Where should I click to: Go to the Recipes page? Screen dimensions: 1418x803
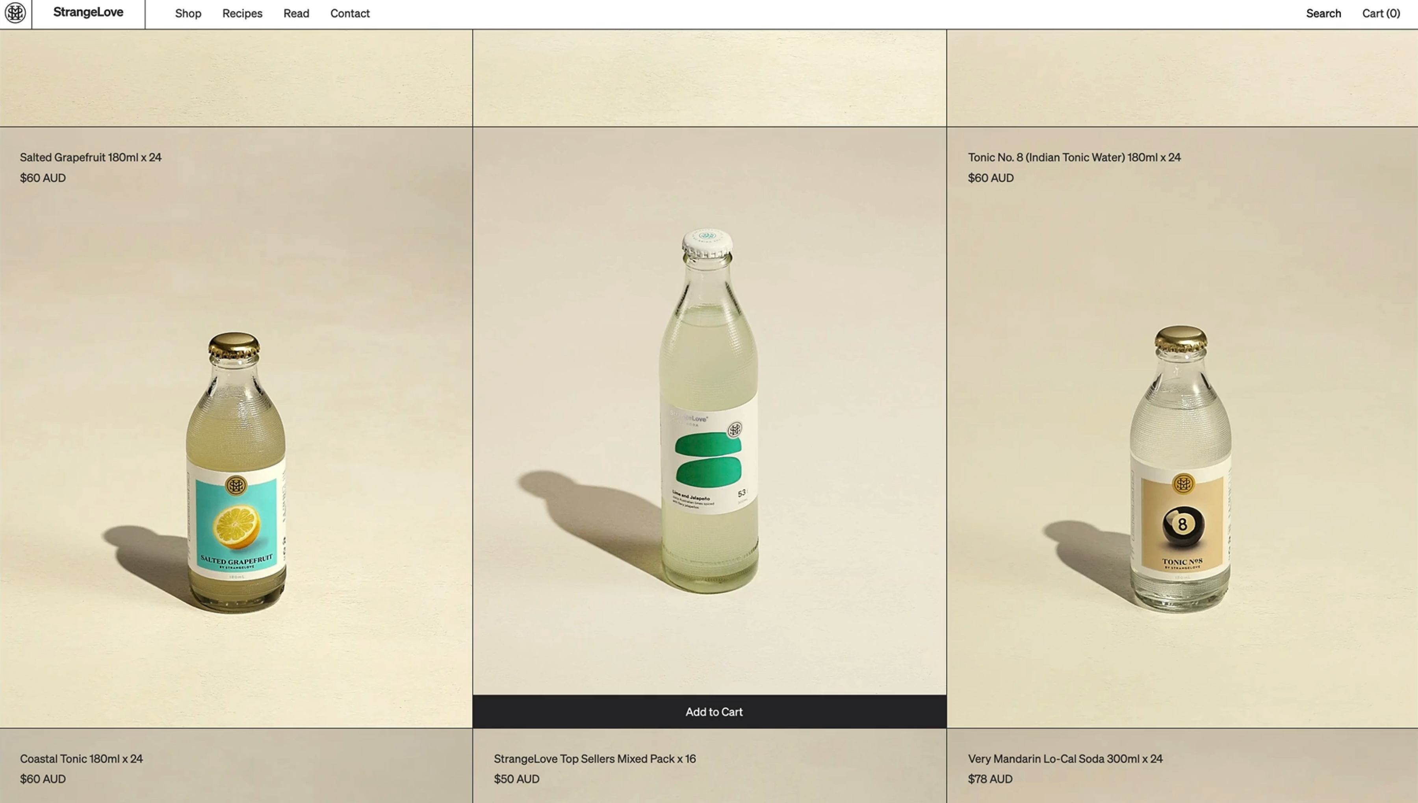(242, 13)
